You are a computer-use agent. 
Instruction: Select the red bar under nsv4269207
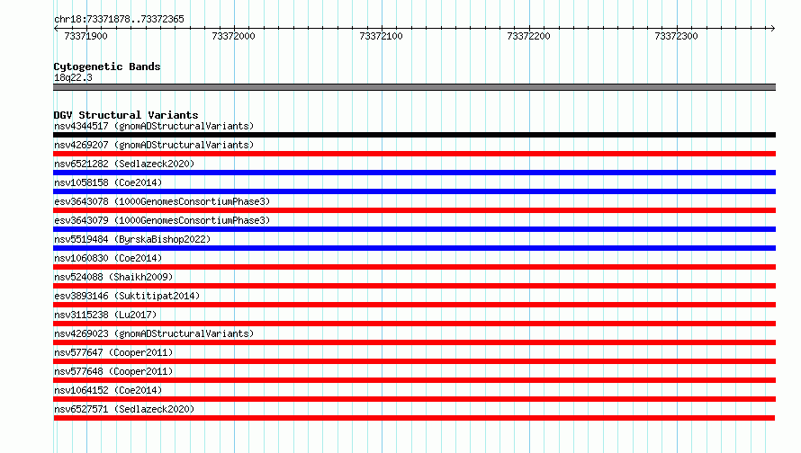[414, 154]
